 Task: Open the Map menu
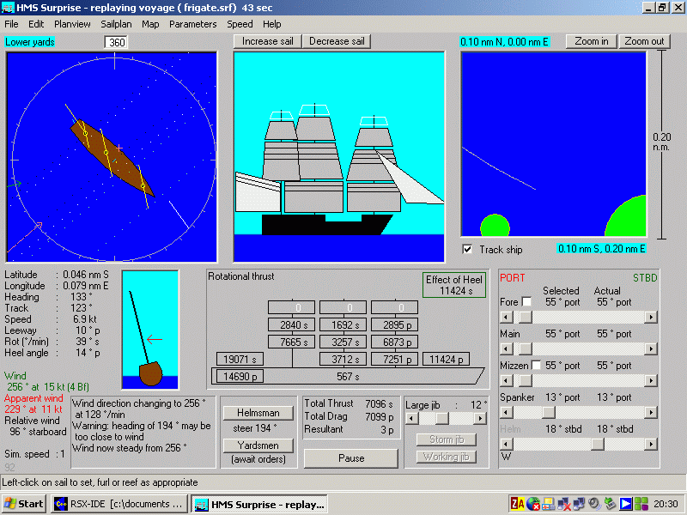tap(150, 24)
